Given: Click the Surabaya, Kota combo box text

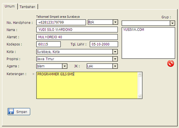Looking at the screenshot, I should (48, 52).
